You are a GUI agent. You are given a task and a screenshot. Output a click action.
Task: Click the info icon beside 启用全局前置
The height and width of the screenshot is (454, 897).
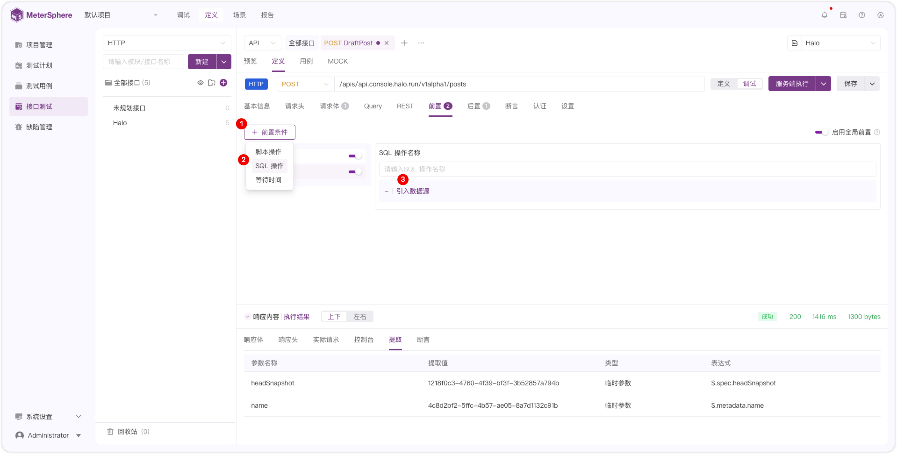877,132
